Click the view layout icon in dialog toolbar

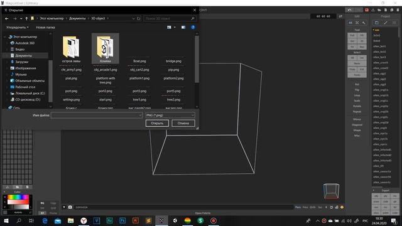click(169, 27)
